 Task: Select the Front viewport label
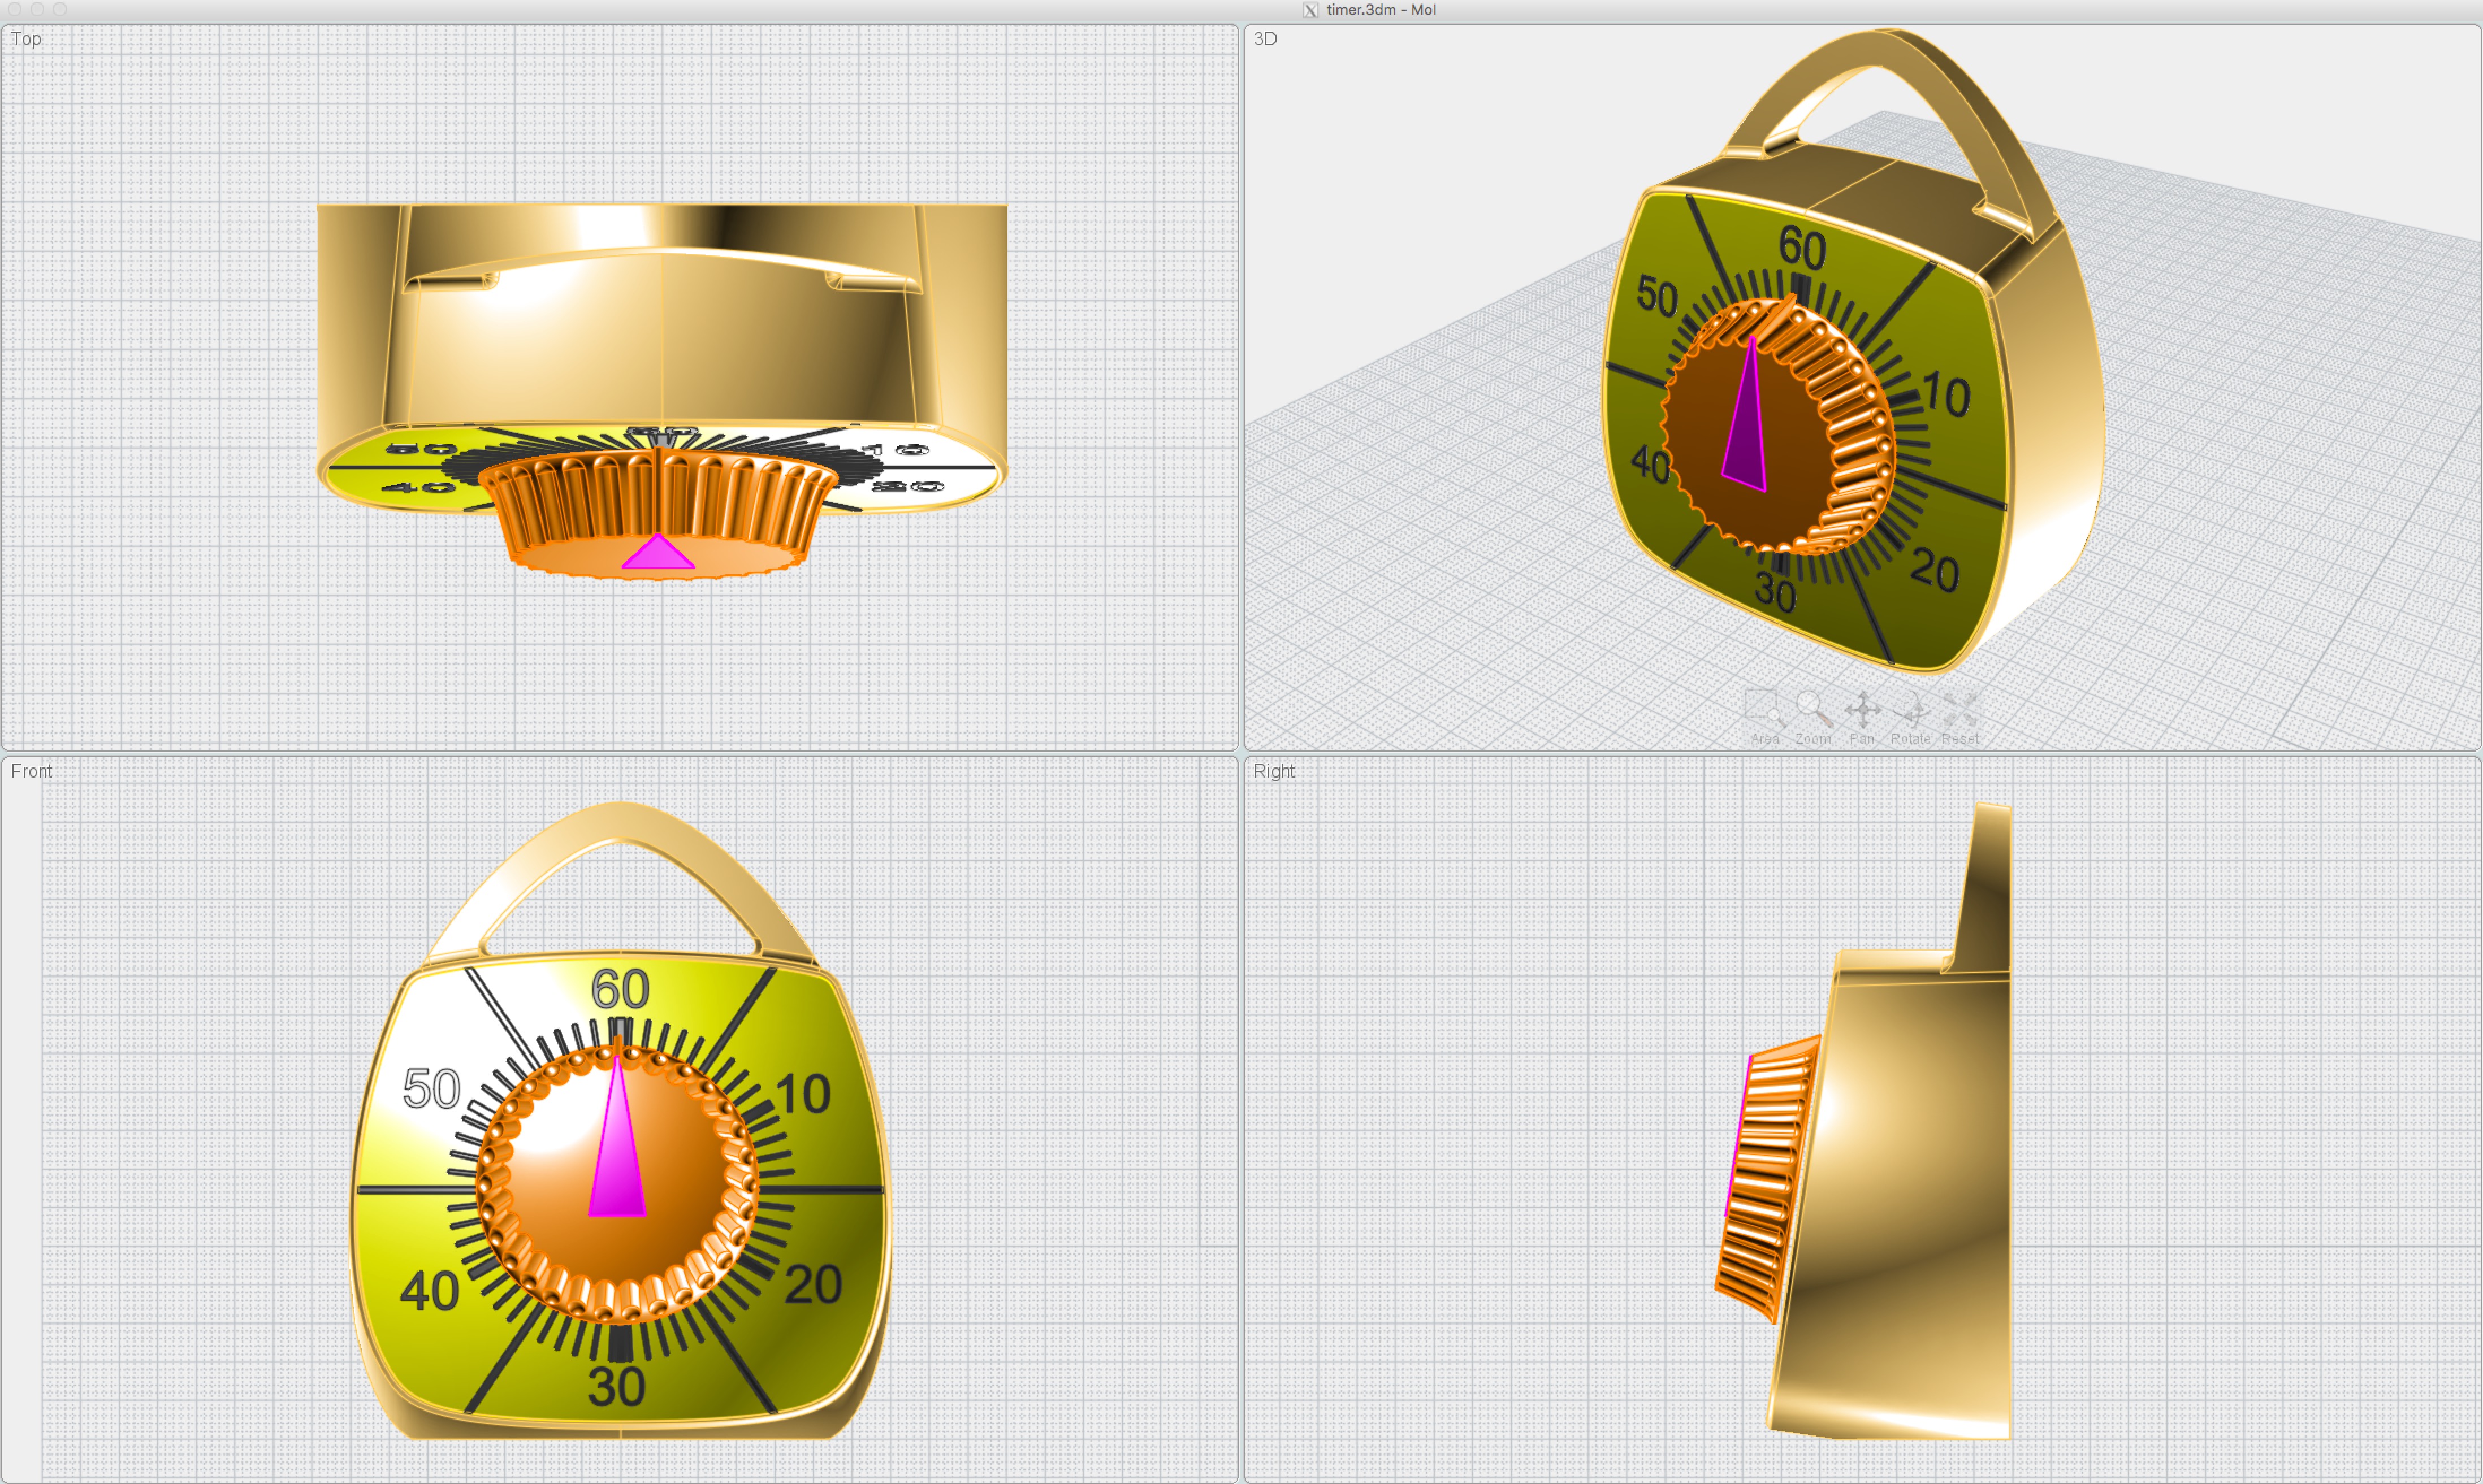point(32,771)
